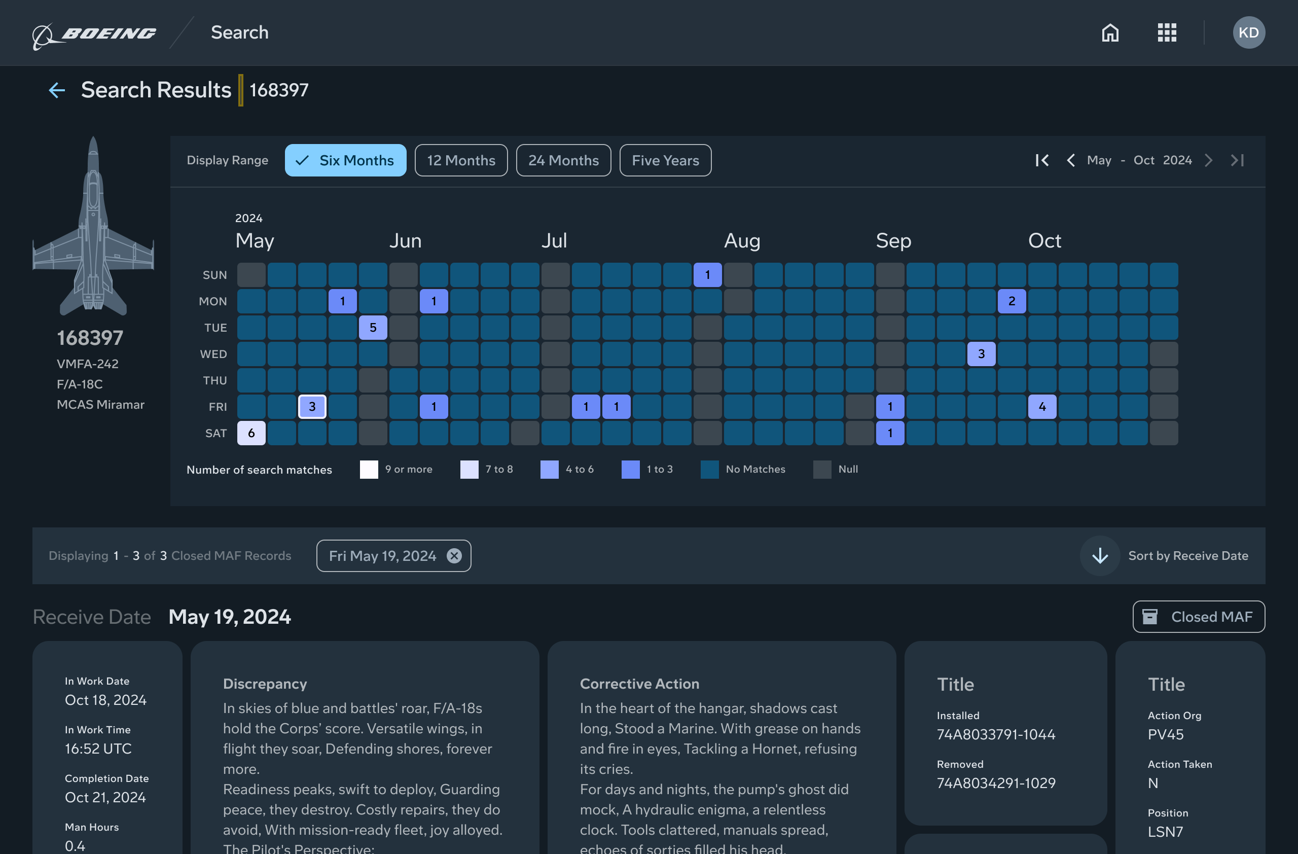The height and width of the screenshot is (854, 1298).
Task: Click the 9 or more legend swatch
Action: [x=369, y=470]
